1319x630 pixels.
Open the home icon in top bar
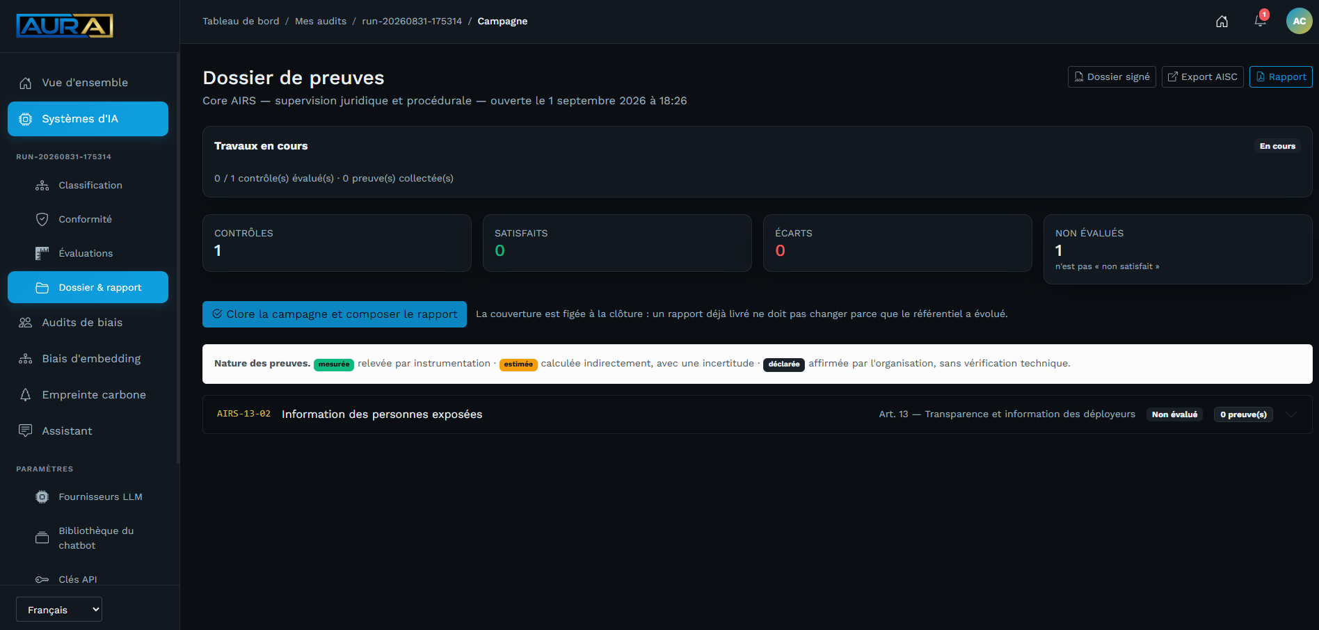click(1222, 22)
